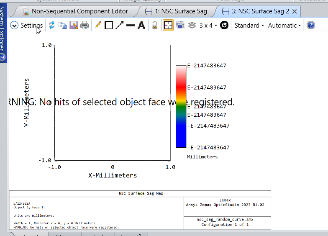Viewport: 328px width, 236px height.
Task: Open the Settings panel label
Action: pos(31,26)
